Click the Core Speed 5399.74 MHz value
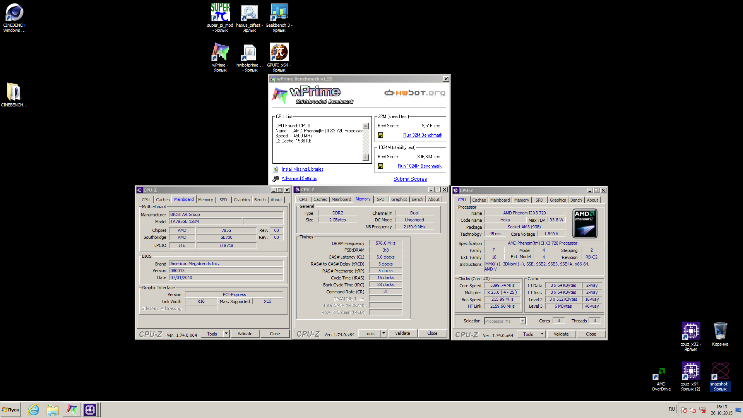Viewport: 743px width, 418px height. [502, 285]
